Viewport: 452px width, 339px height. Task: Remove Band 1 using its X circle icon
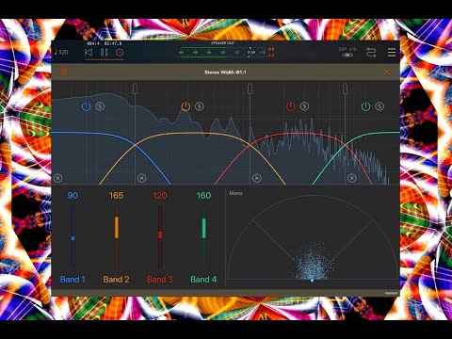click(58, 178)
